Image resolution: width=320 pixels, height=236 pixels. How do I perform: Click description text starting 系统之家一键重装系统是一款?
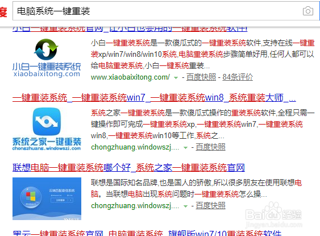tap(203, 124)
